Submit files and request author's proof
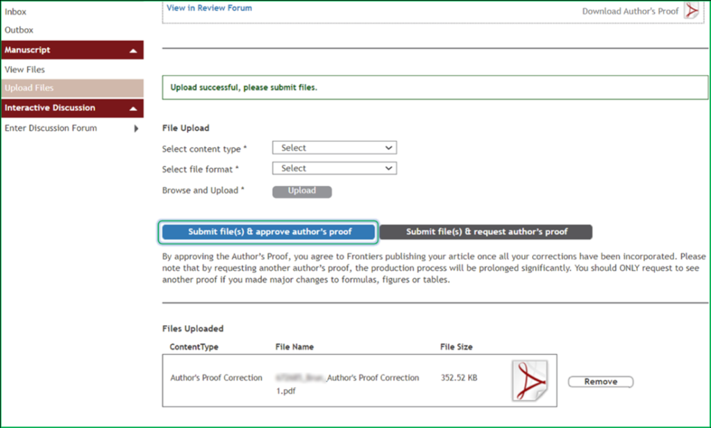This screenshot has width=711, height=428. point(486,232)
